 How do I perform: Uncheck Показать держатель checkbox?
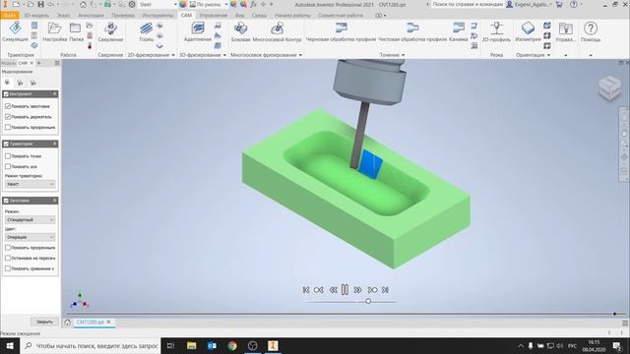tap(8, 116)
